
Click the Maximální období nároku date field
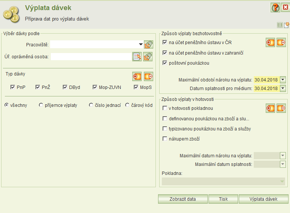point(266,80)
